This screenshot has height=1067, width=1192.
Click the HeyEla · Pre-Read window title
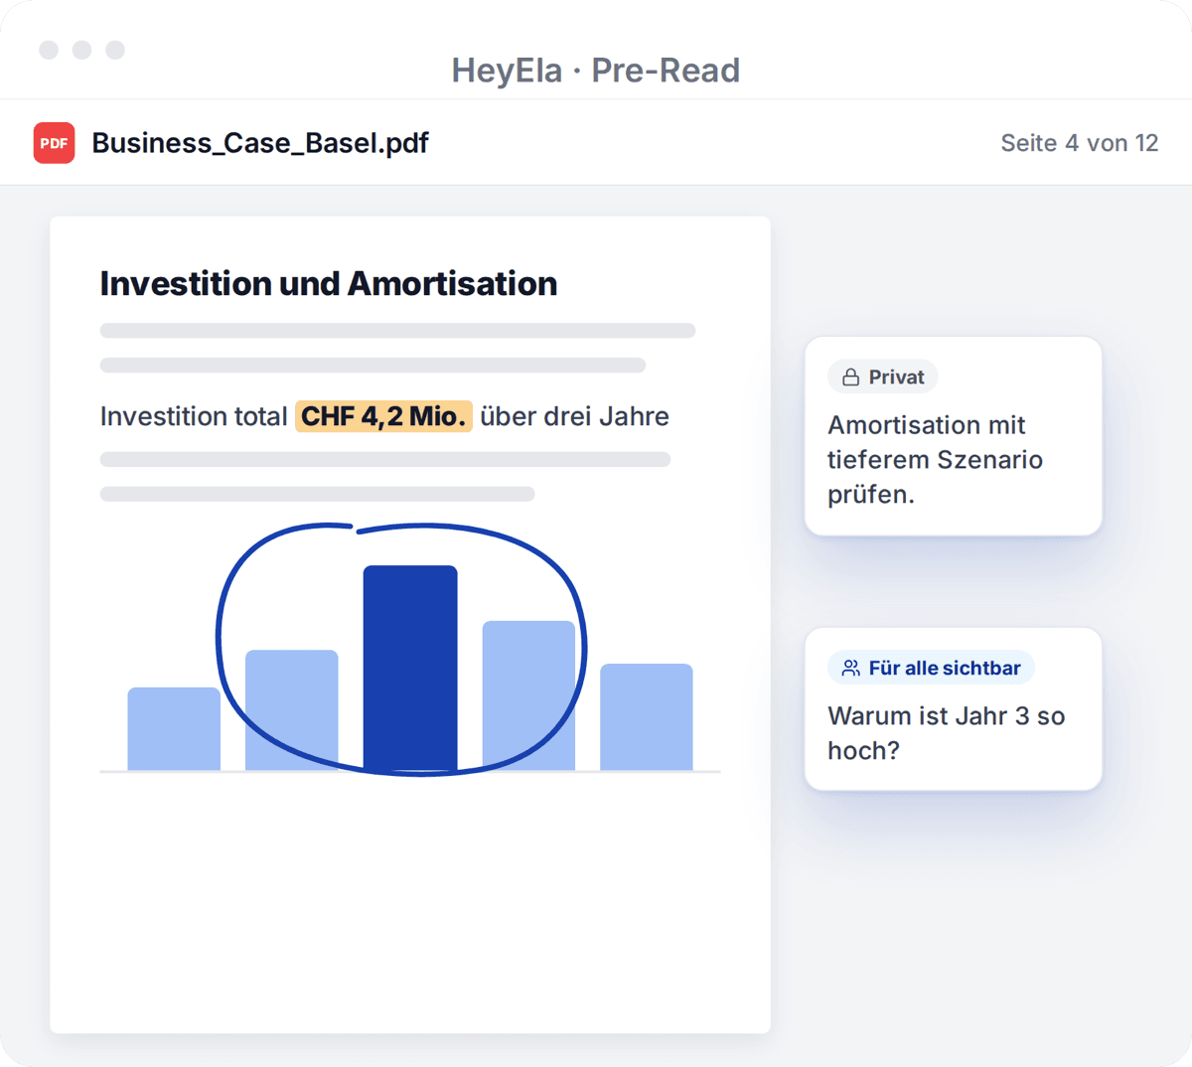point(596,71)
